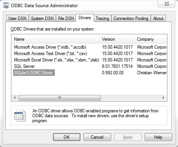This screenshot has width=178, height=147.
Task: Click the Excel Driver version 15.00.4420.1017
Action: [117, 60]
